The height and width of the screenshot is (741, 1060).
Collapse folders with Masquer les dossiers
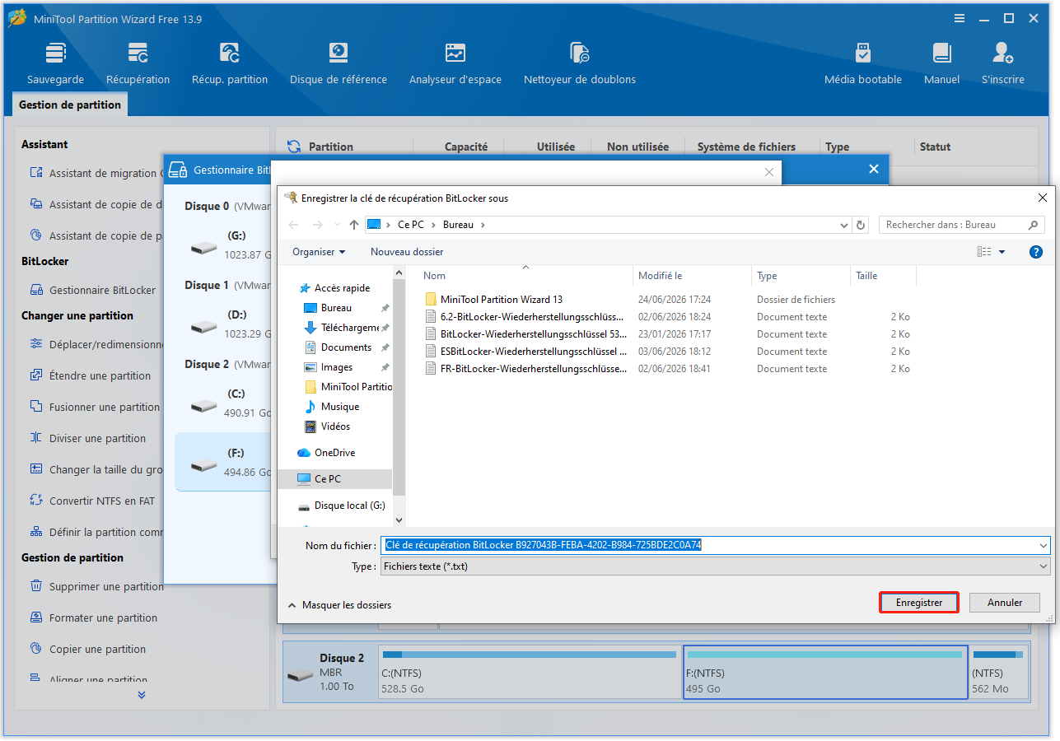pyautogui.click(x=339, y=605)
